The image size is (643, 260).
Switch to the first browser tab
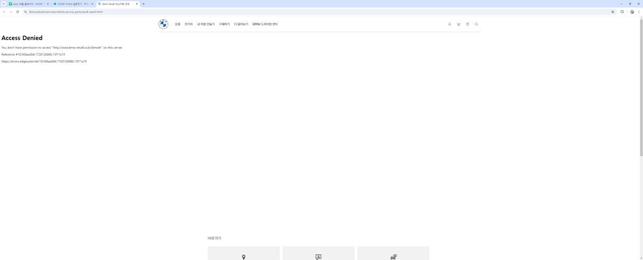point(29,4)
